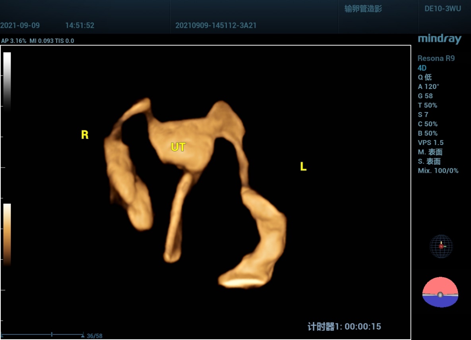Click the grayscale bar in the image area
The height and width of the screenshot is (340, 471).
tap(7, 82)
